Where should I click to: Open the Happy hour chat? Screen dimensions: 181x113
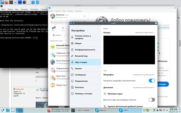[x=60, y=85]
